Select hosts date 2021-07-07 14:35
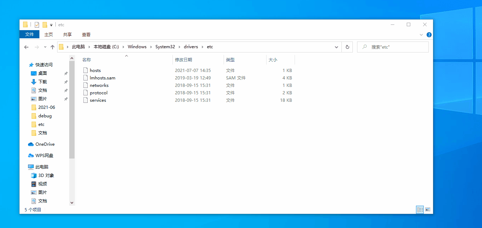482x228 pixels. tap(193, 70)
